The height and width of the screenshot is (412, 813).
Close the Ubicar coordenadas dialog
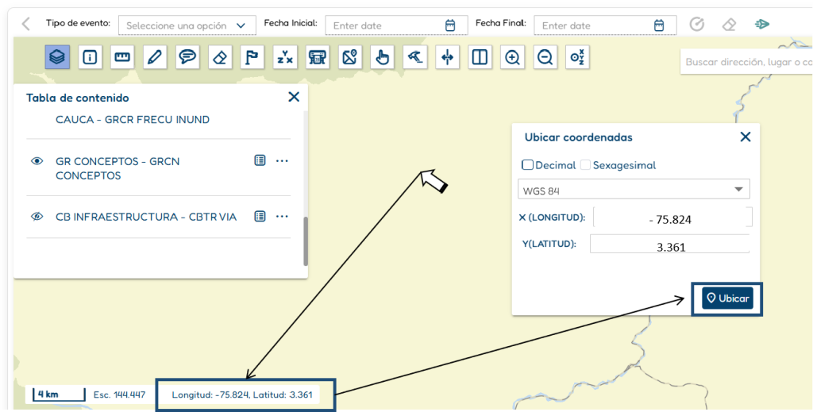click(745, 137)
